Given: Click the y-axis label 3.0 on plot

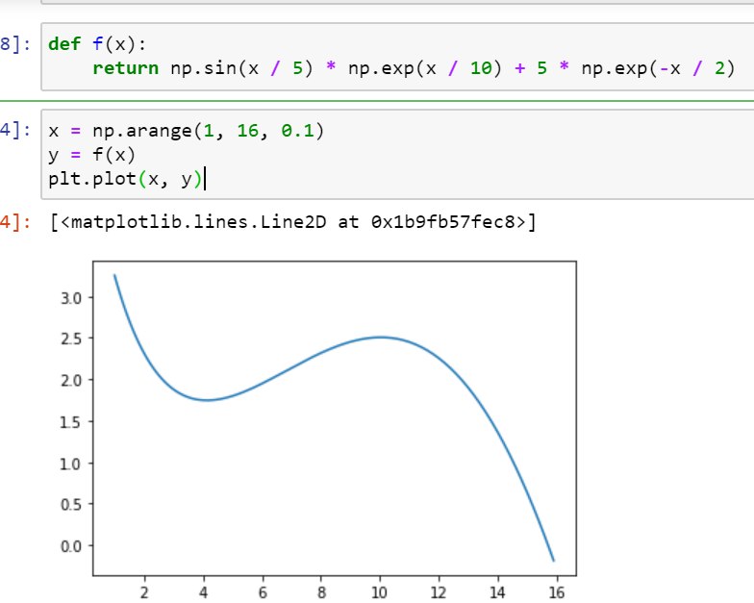Looking at the screenshot, I should coord(71,298).
